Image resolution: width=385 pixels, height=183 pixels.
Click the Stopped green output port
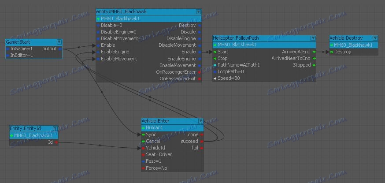[x=314, y=65]
